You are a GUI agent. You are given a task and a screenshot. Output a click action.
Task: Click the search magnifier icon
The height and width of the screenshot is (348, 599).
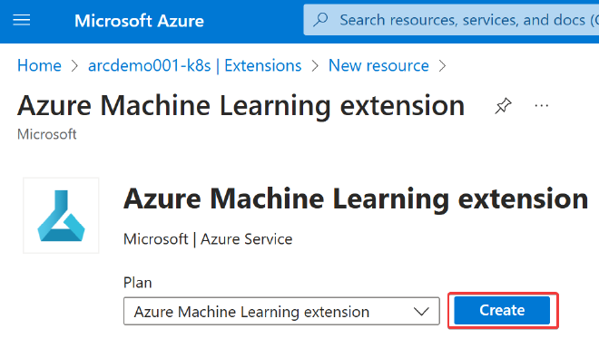(x=320, y=19)
